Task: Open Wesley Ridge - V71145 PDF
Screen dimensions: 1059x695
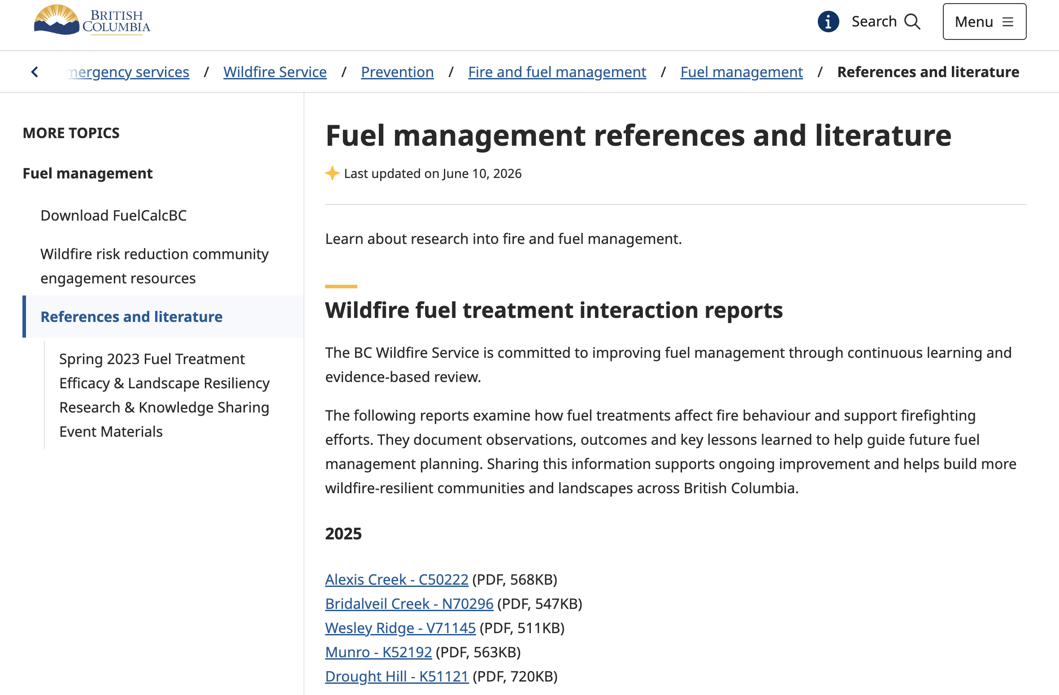Action: pyautogui.click(x=400, y=628)
